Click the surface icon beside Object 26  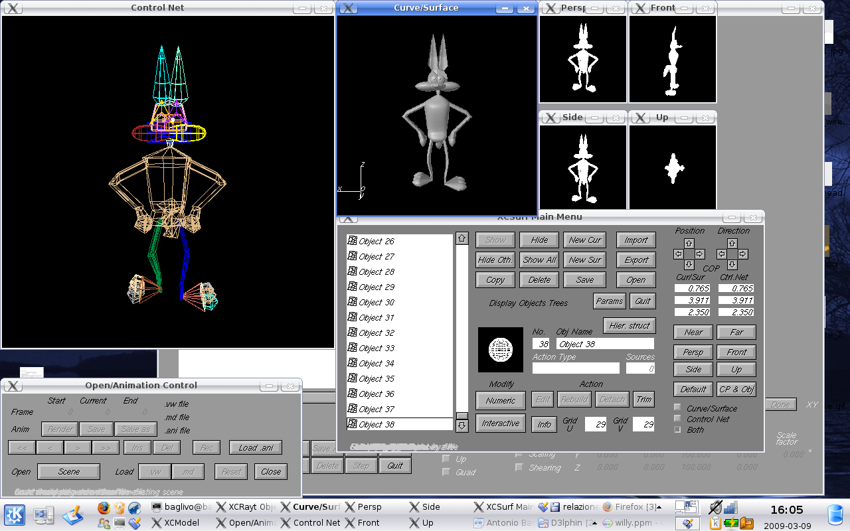353,241
